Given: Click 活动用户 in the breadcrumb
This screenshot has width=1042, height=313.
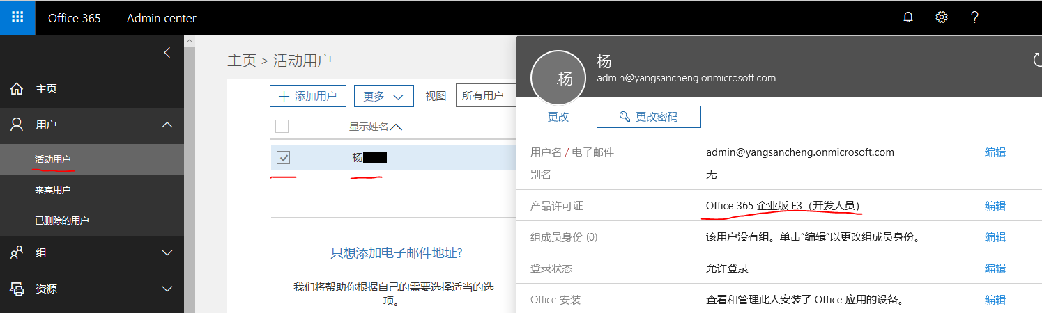Looking at the screenshot, I should pyautogui.click(x=302, y=61).
